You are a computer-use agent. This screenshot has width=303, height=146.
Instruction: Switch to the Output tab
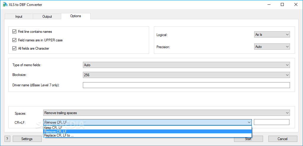click(x=47, y=17)
